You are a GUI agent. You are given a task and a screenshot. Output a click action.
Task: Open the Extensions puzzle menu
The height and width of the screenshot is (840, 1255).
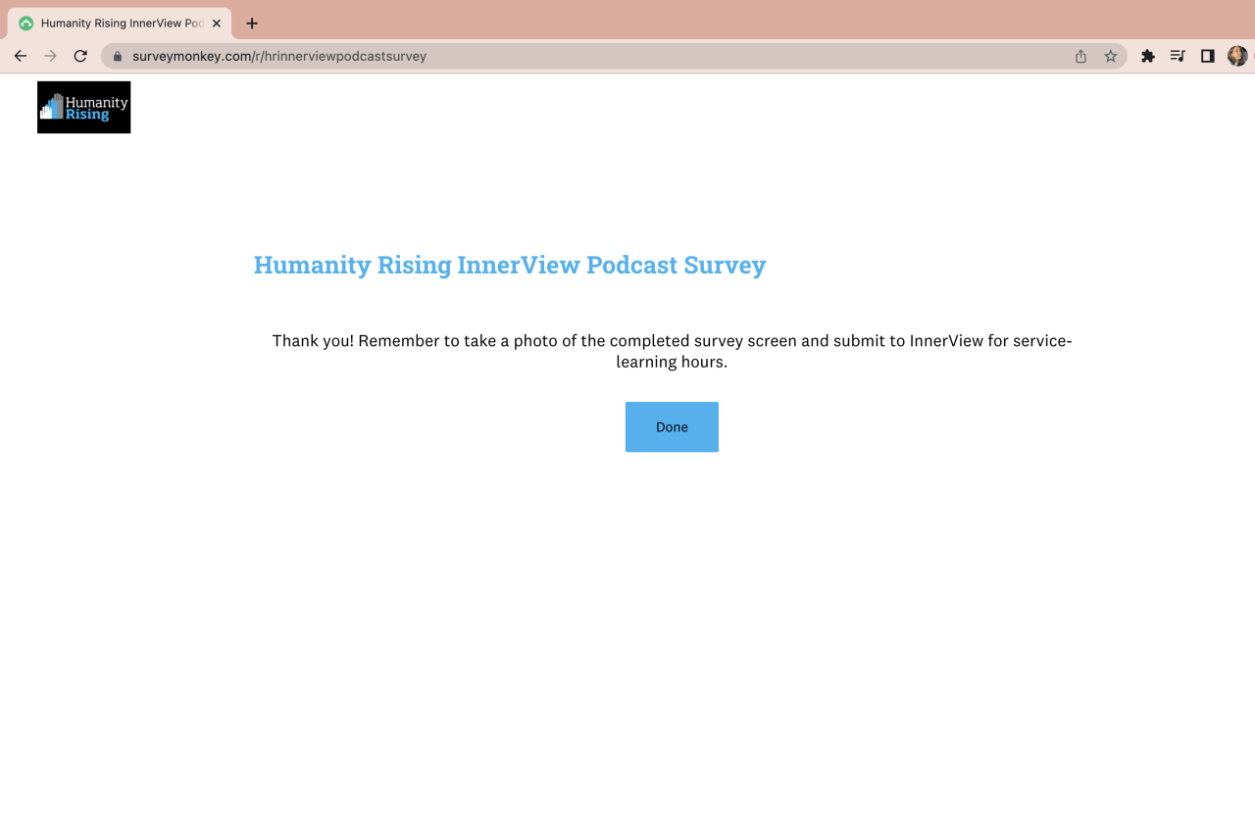coord(1148,56)
